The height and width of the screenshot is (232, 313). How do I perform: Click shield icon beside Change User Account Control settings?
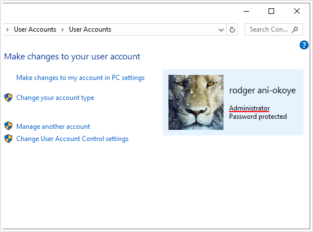coord(8,139)
